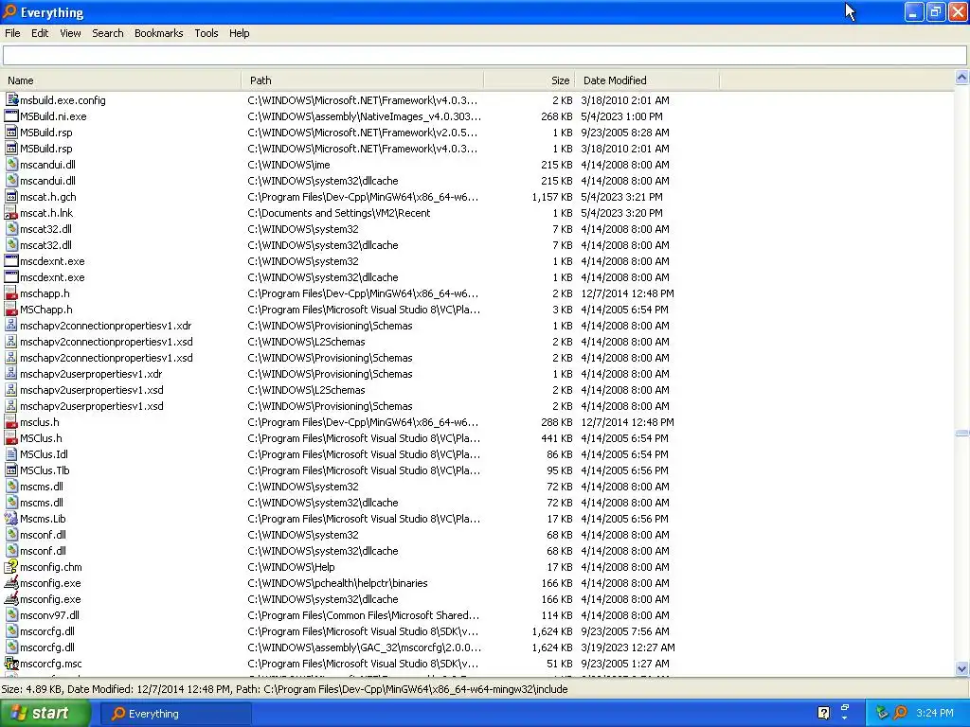Click the Recent folder path for mscat.h.lnk
This screenshot has width=970, height=727.
point(339,213)
